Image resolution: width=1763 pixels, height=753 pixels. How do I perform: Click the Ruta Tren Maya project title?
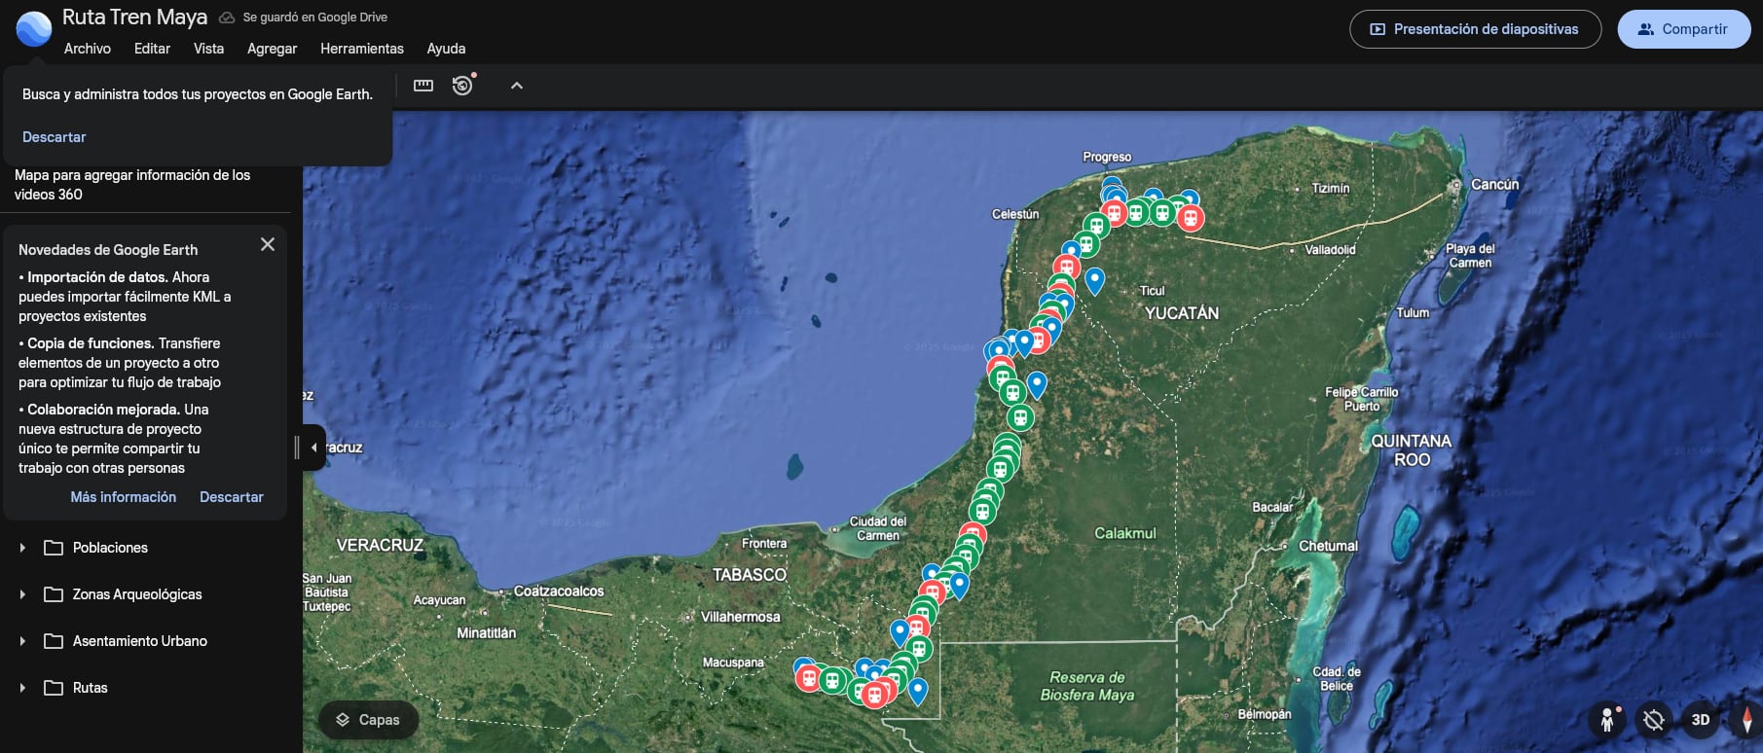tap(134, 18)
